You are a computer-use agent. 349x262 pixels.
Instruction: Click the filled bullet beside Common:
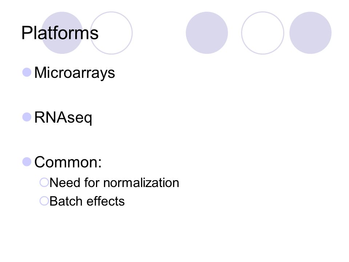click(27, 162)
